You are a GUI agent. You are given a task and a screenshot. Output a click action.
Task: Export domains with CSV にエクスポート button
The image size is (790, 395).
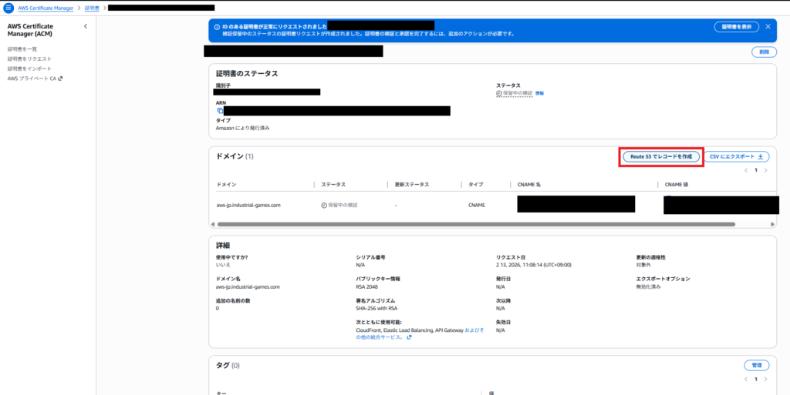[x=741, y=156]
